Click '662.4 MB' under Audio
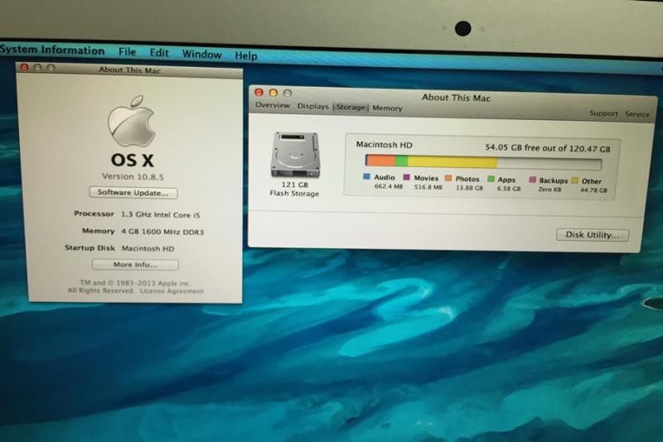The width and height of the screenshot is (663, 442). pyautogui.click(x=388, y=186)
